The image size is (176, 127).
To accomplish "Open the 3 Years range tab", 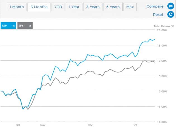I will pyautogui.click(x=92, y=7).
